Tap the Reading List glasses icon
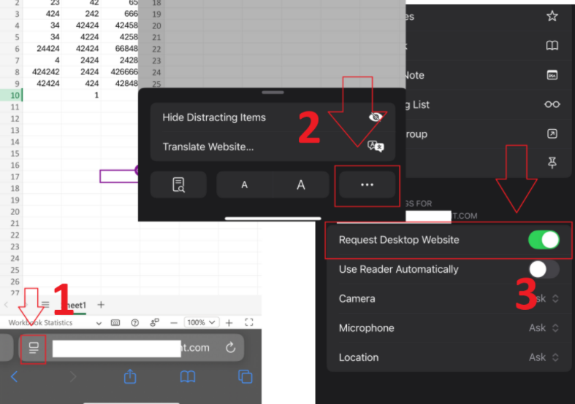 click(552, 105)
